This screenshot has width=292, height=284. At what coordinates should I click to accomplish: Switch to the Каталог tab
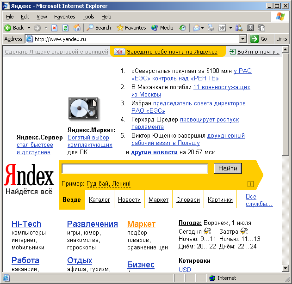[99, 199]
